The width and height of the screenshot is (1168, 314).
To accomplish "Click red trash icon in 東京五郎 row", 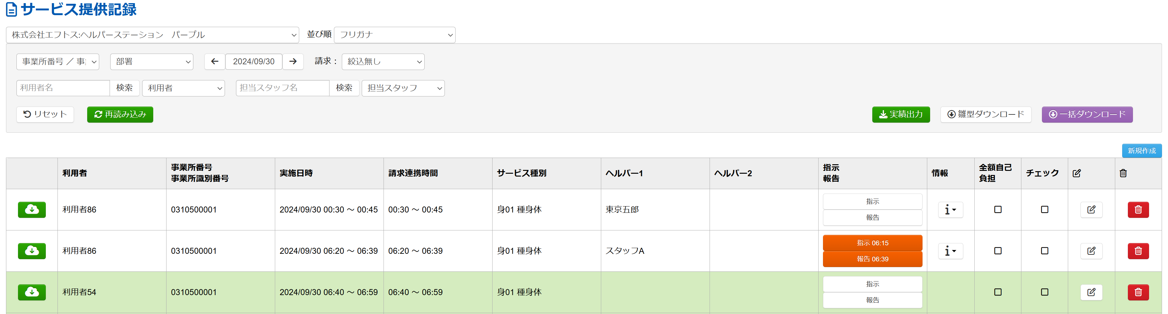I will click(x=1138, y=210).
